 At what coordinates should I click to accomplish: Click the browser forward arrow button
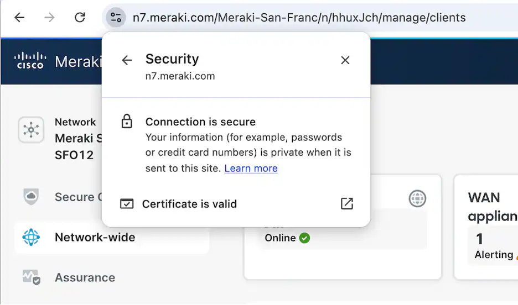49,18
